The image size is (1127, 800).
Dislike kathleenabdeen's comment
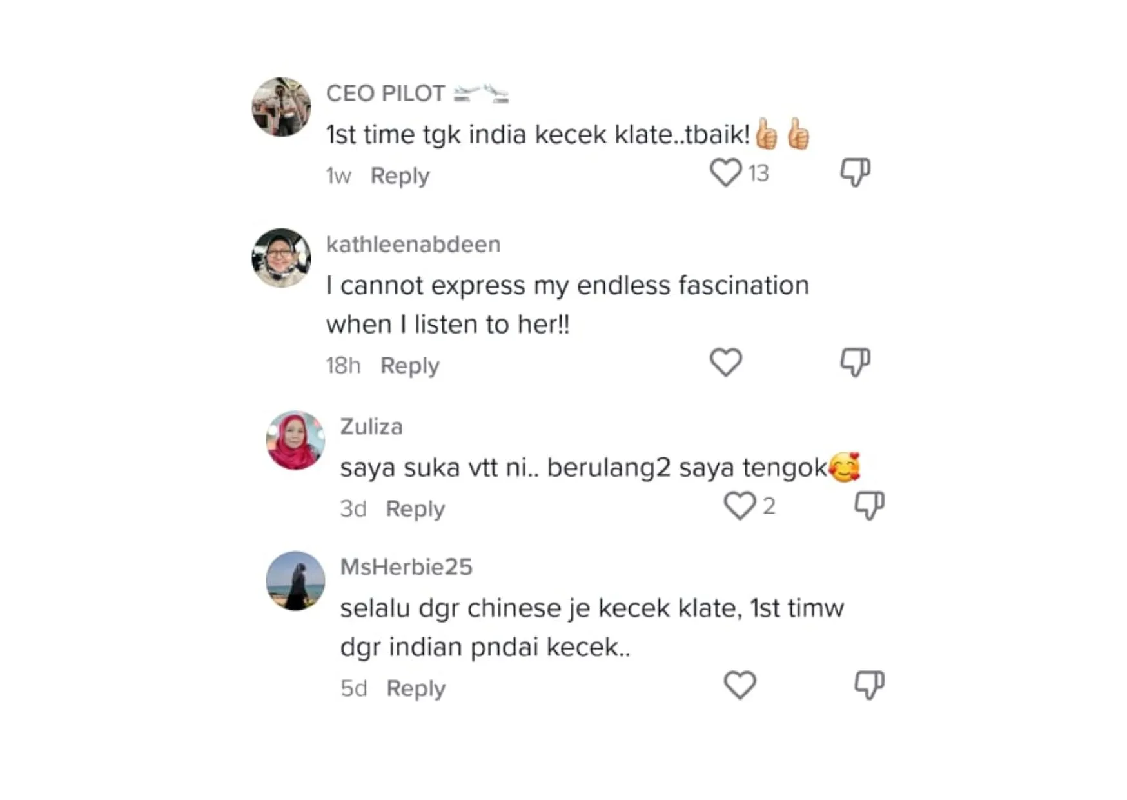tap(855, 362)
